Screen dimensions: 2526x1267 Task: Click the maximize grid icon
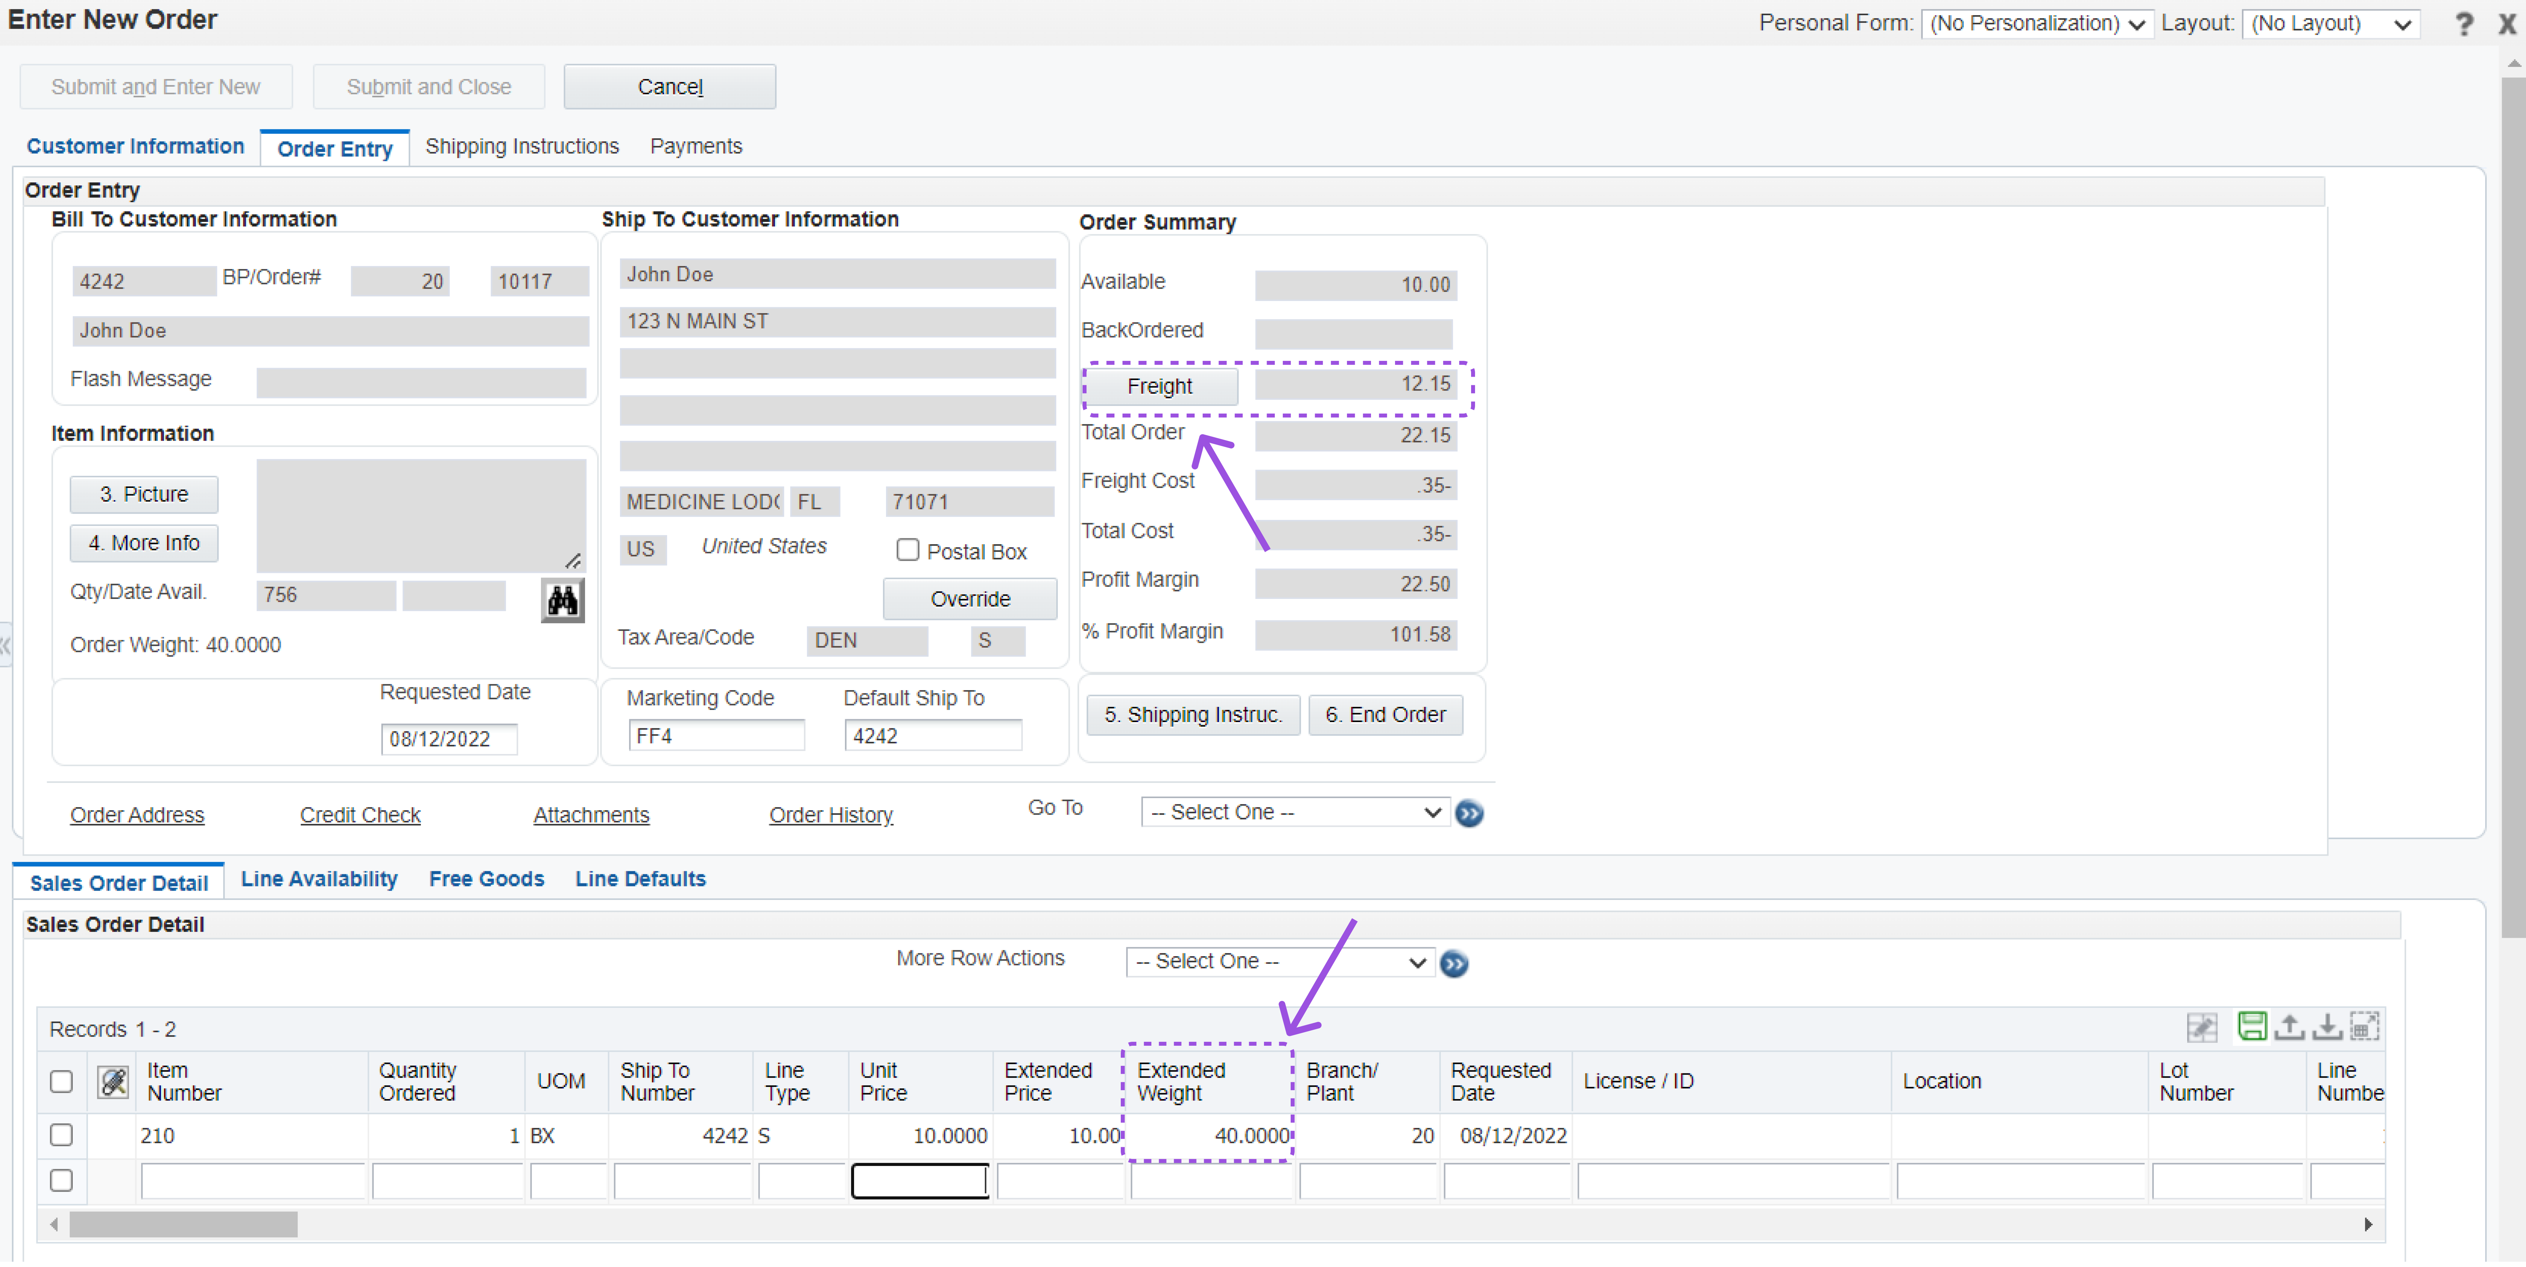click(2364, 1027)
